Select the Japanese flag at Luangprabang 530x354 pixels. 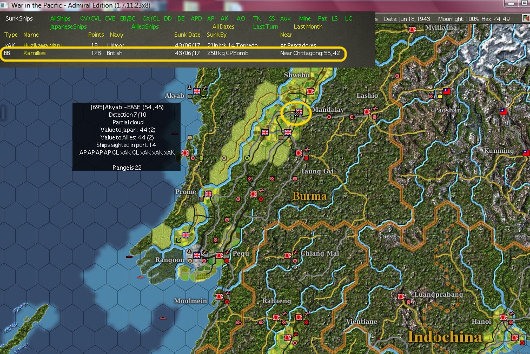pyautogui.click(x=401, y=296)
